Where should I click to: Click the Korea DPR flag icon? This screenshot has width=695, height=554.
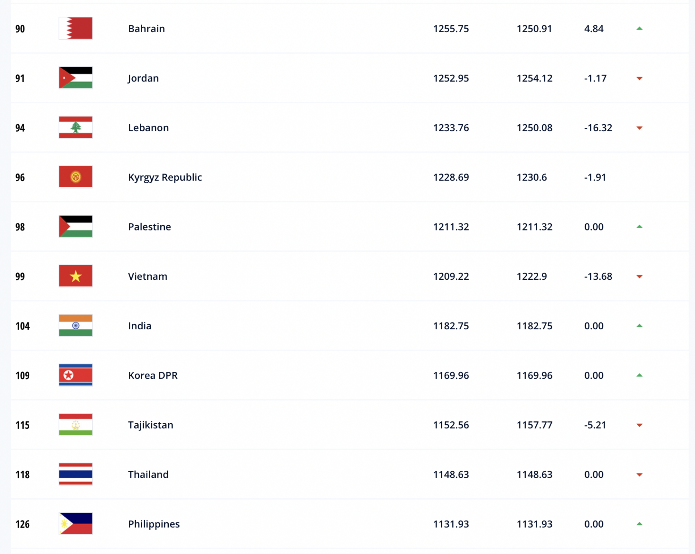76,375
